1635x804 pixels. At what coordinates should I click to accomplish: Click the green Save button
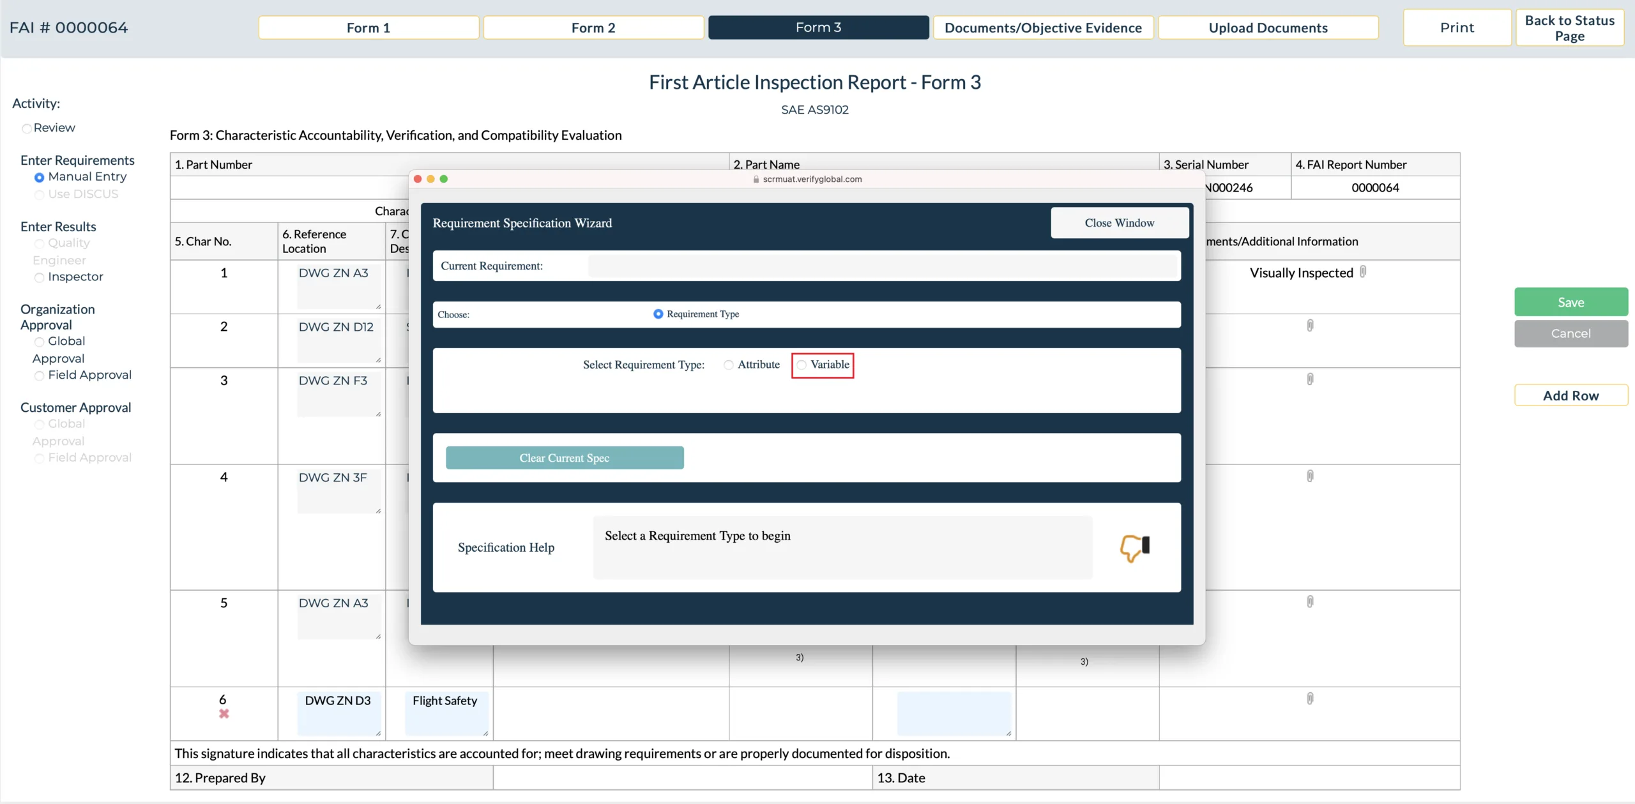pyautogui.click(x=1570, y=302)
